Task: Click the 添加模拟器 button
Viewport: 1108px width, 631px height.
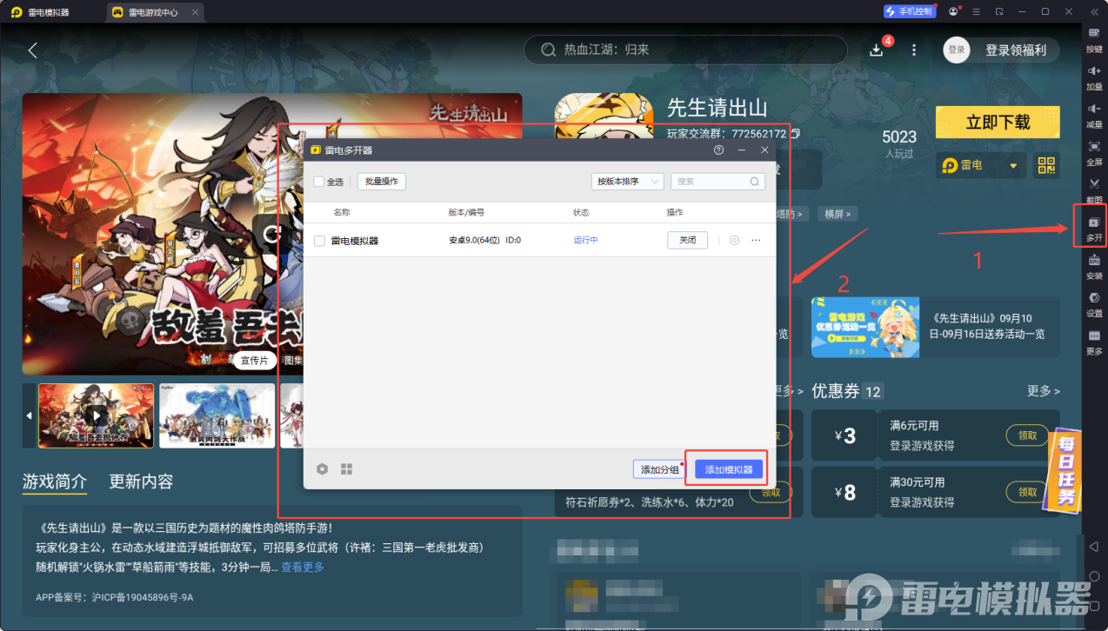Action: click(x=729, y=469)
